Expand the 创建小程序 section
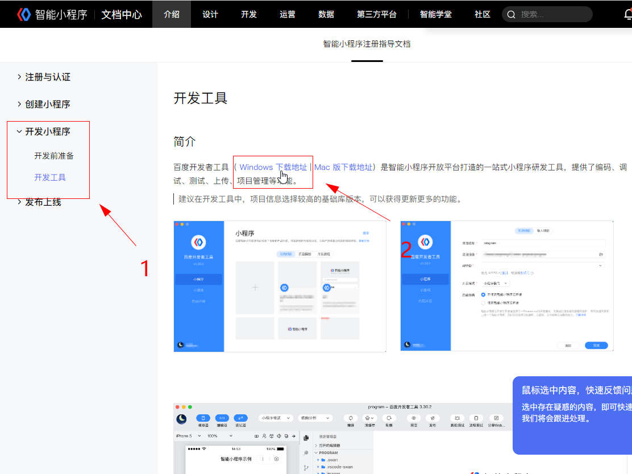Image resolution: width=632 pixels, height=474 pixels. 44,105
